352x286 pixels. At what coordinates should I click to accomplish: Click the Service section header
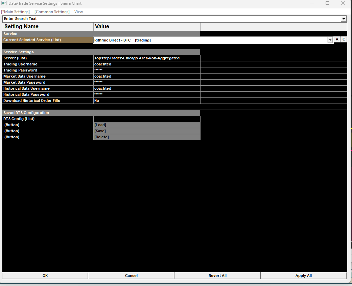101,34
